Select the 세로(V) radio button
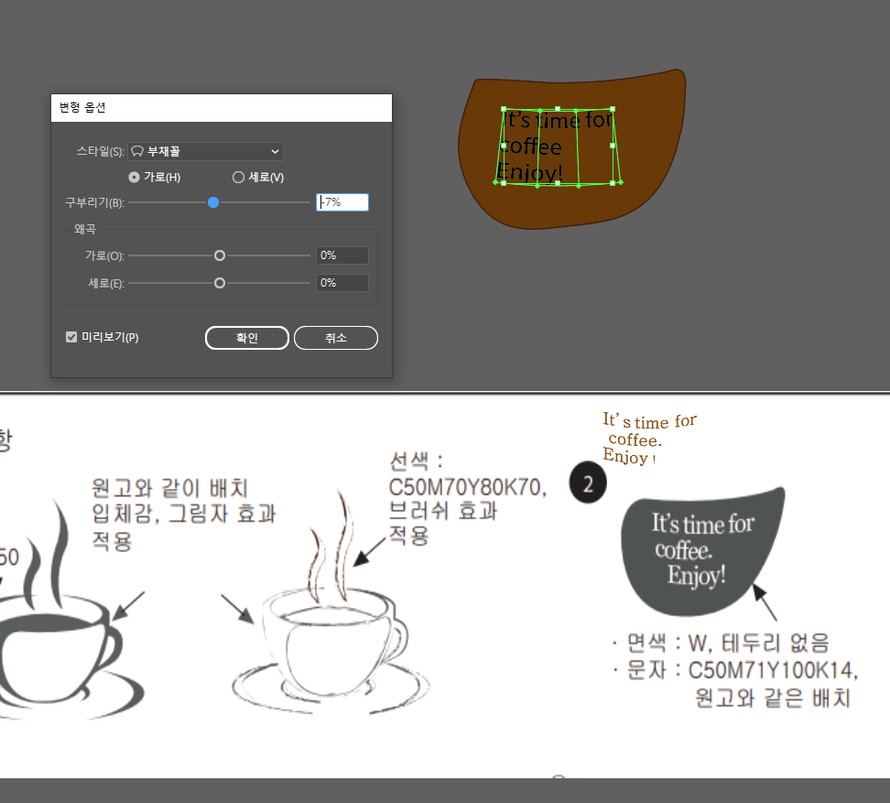The image size is (890, 803). 238,178
